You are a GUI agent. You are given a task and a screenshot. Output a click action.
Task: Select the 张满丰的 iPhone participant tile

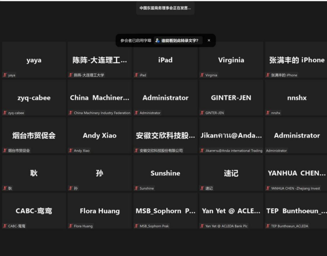pyautogui.click(x=296, y=60)
